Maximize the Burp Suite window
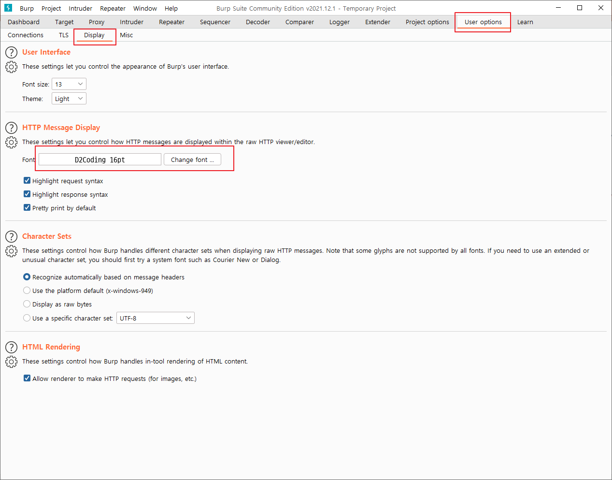Screen dimensions: 612x480 [x=580, y=8]
